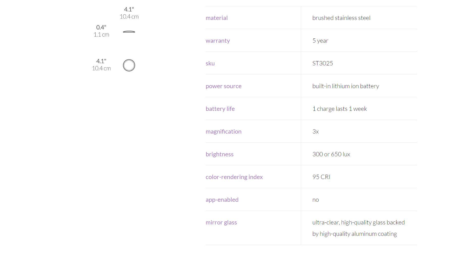Viewport: 462px width, 254px height.
Task: Click the battery life label
Action: click(x=220, y=109)
